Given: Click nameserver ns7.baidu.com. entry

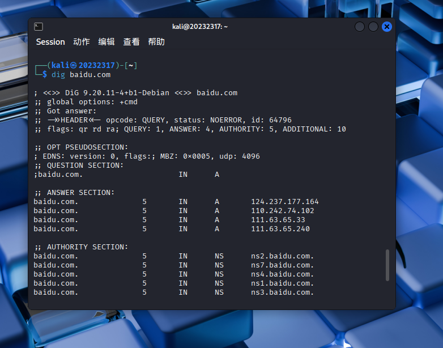Looking at the screenshot, I should 283,265.
